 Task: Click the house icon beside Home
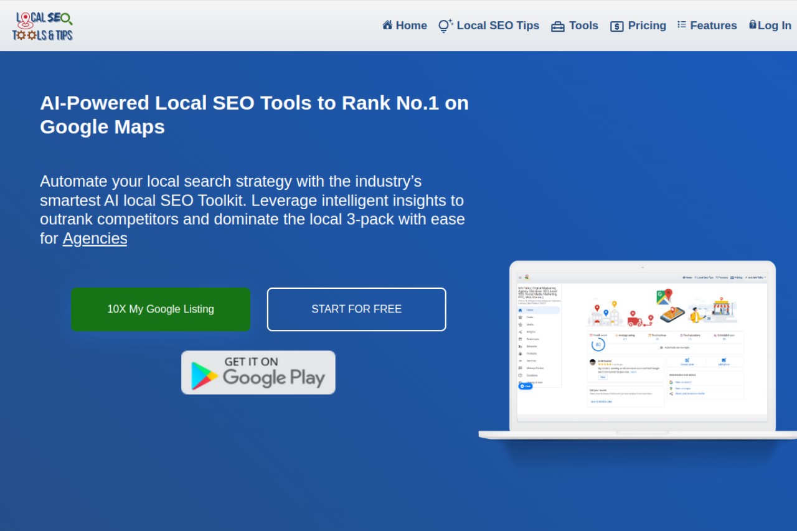pyautogui.click(x=387, y=25)
